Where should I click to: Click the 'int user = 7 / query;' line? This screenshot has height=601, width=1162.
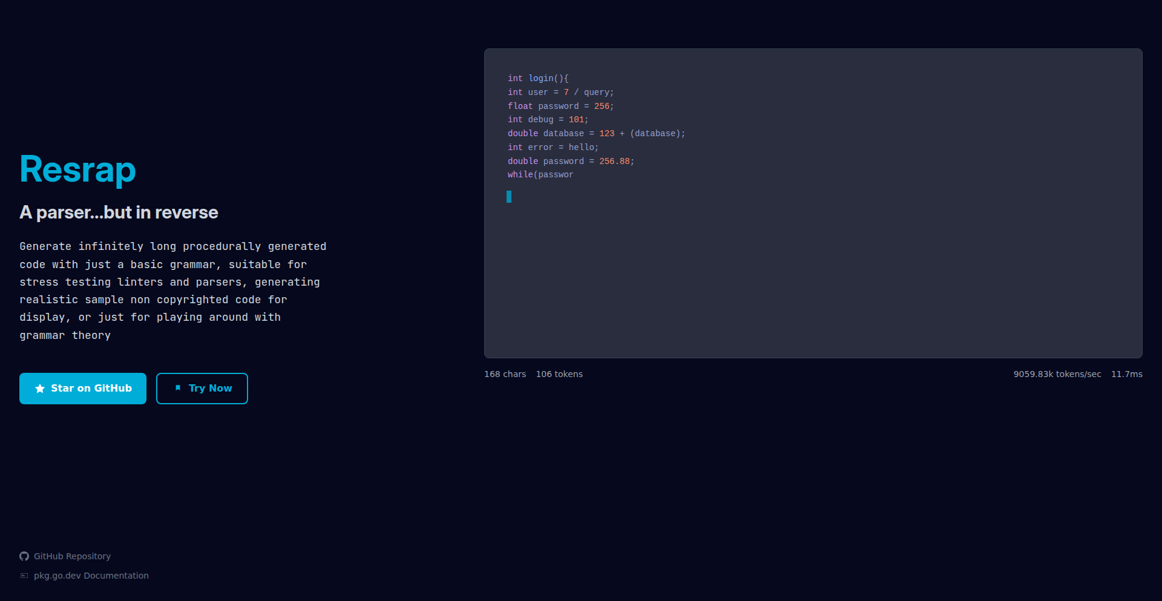(x=561, y=92)
